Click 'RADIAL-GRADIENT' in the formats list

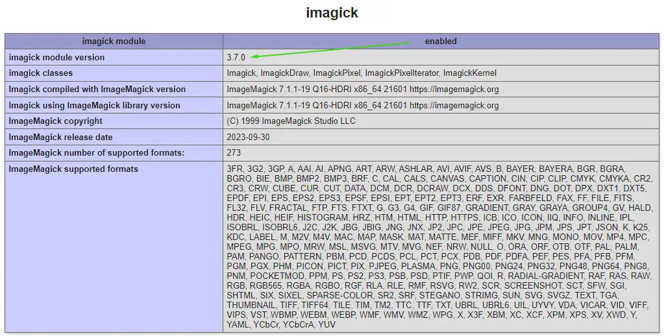tap(545, 276)
